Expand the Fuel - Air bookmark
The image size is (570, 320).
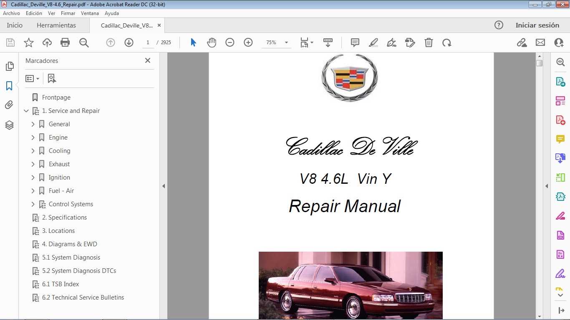33,191
